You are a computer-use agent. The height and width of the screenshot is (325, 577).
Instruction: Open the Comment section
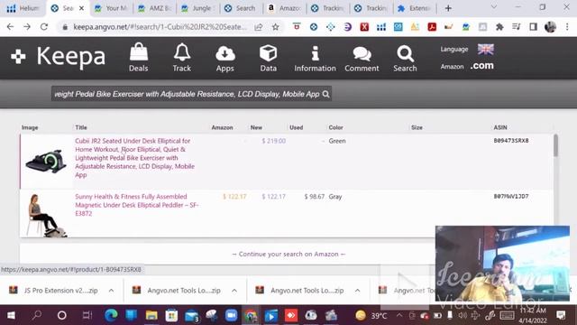coord(362,58)
